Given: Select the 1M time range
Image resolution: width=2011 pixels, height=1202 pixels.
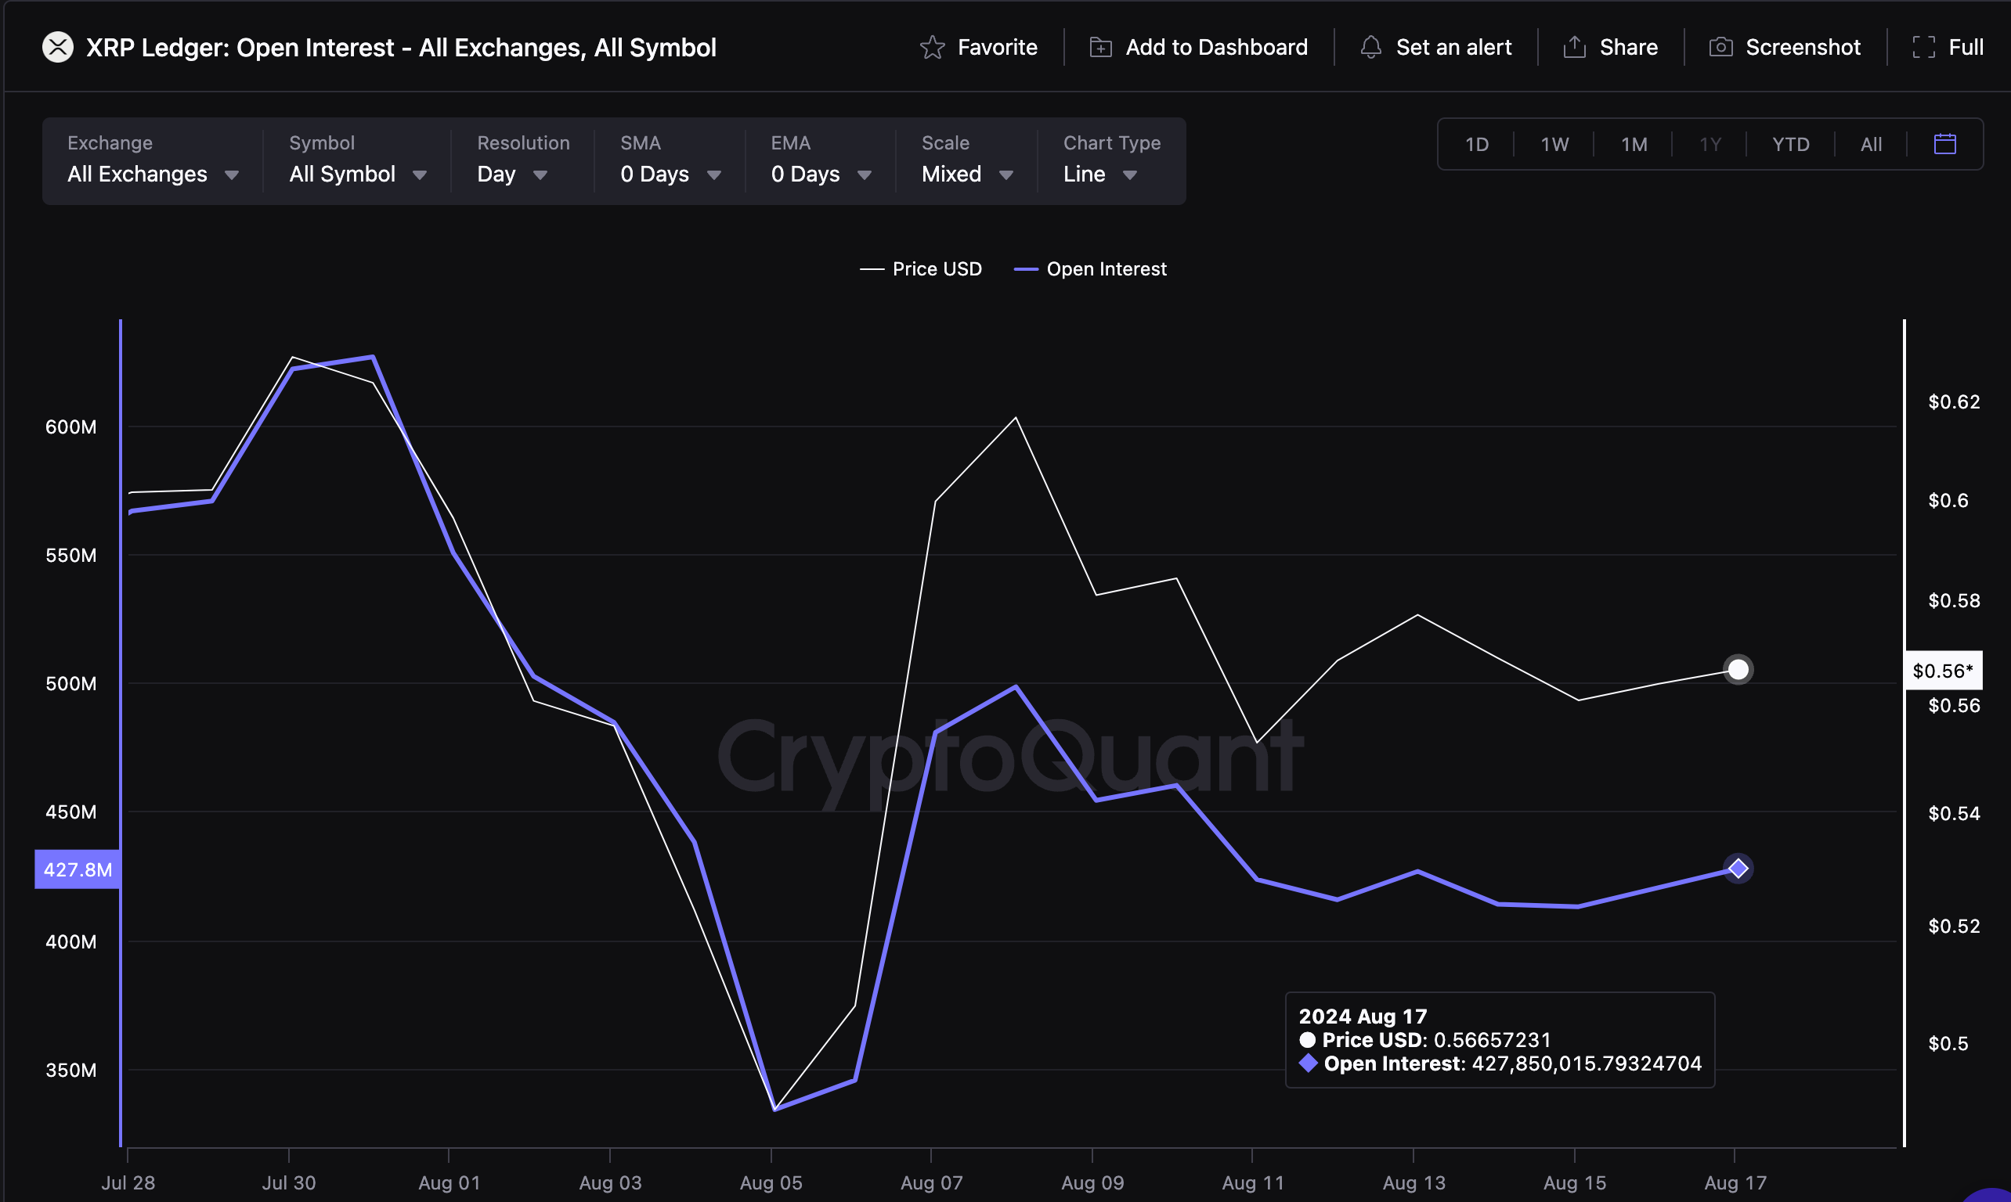Looking at the screenshot, I should [1634, 145].
